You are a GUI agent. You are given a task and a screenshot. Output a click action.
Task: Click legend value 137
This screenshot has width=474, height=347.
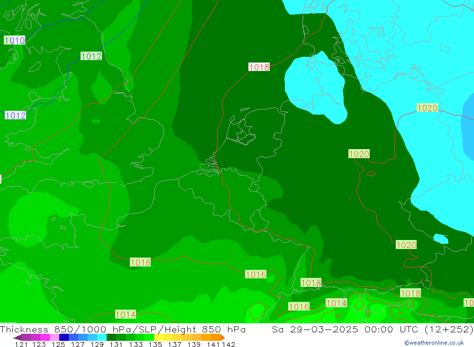[174, 344]
